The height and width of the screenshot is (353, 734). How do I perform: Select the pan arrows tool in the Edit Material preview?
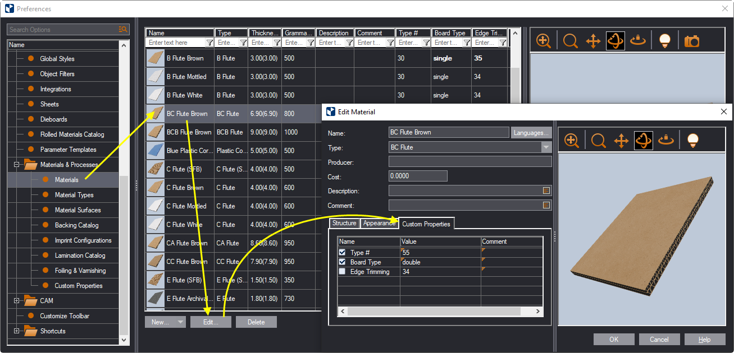coord(621,140)
